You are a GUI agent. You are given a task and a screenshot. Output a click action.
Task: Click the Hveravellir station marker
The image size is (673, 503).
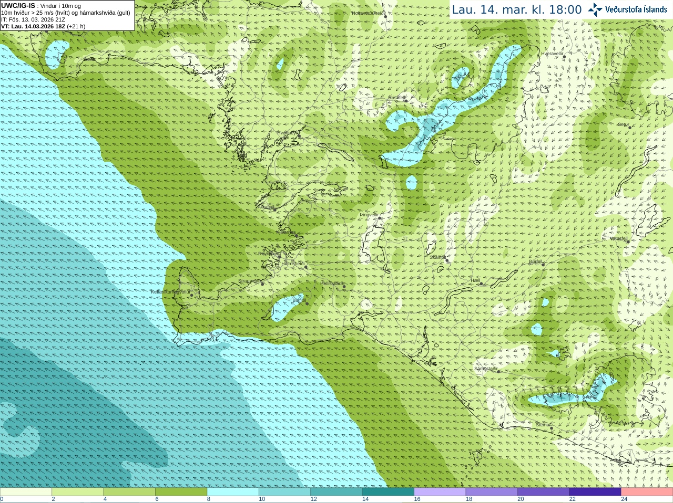click(564, 57)
